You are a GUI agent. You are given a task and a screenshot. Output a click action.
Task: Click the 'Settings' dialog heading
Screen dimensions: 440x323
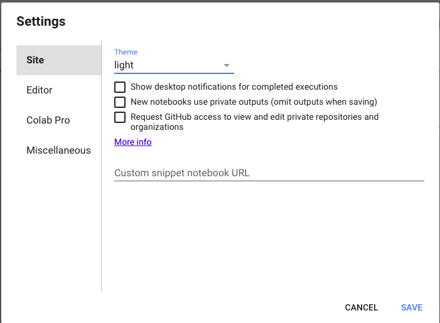point(41,21)
